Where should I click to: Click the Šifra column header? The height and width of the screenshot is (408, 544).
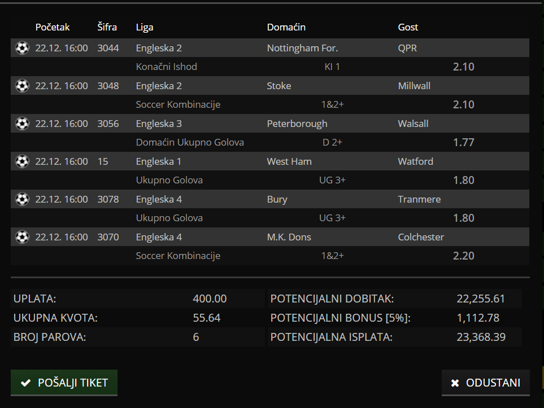click(107, 27)
